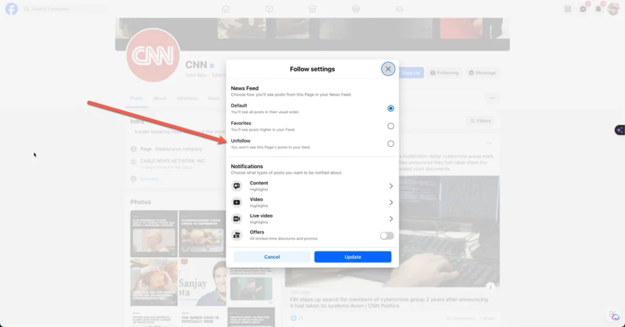Open the Facebook logo home link
The height and width of the screenshot is (327, 625).
pos(12,9)
